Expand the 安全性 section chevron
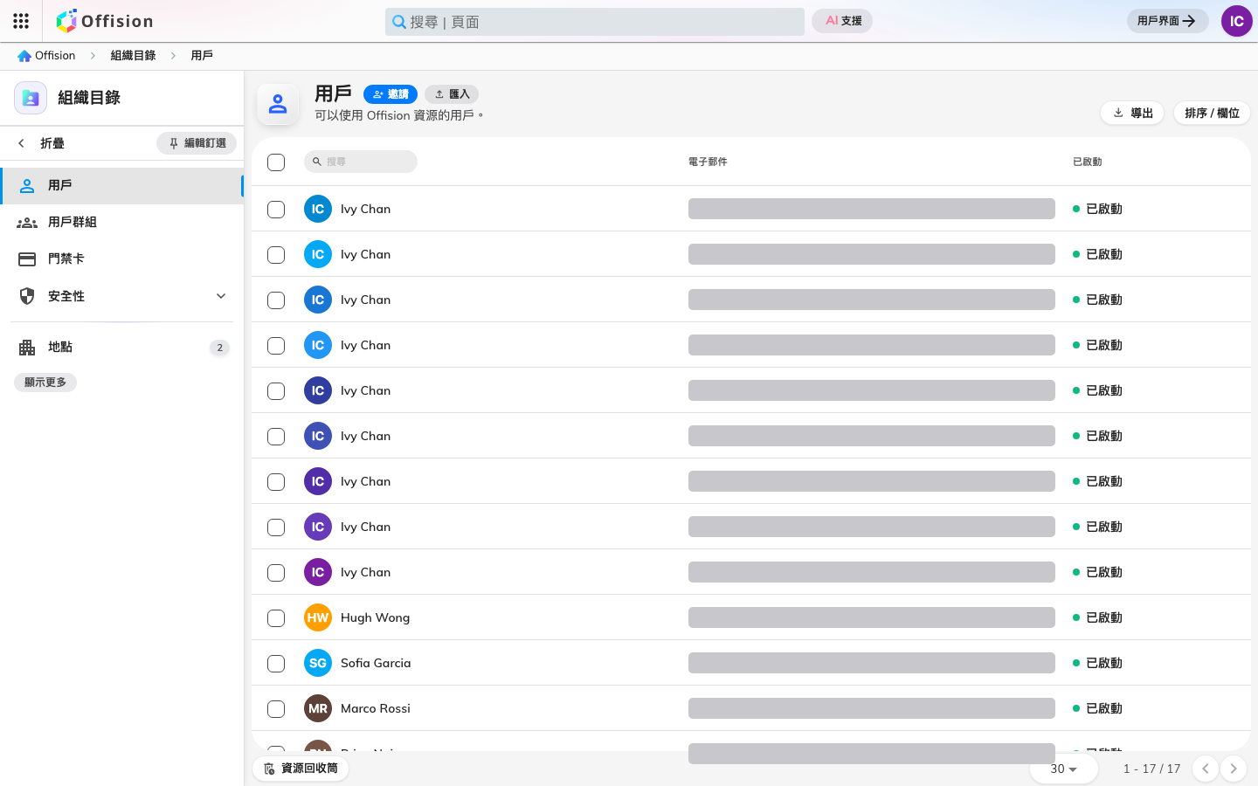Viewport: 1258px width, 786px height. click(x=221, y=296)
